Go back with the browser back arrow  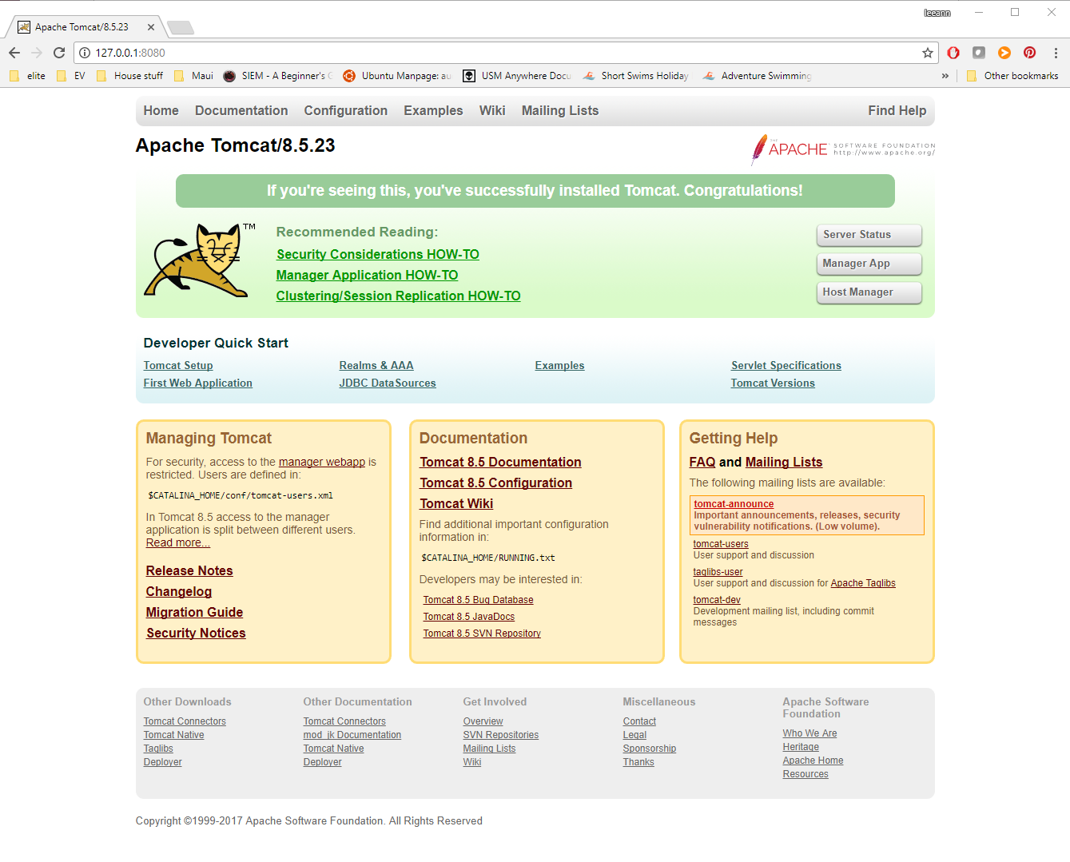tap(14, 53)
